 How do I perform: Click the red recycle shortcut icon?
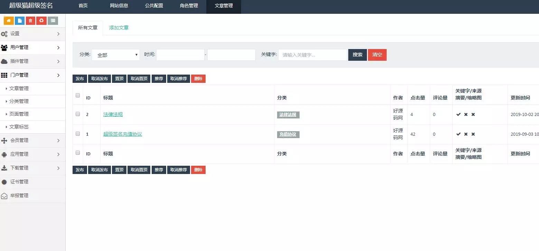click(41, 21)
